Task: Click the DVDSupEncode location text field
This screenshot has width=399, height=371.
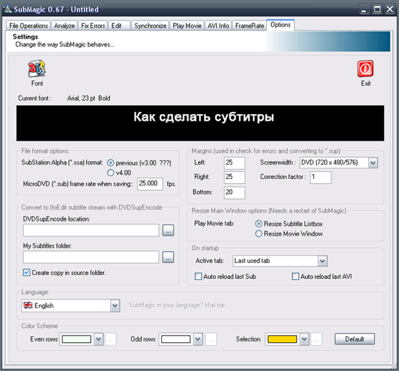Action: pyautogui.click(x=91, y=230)
